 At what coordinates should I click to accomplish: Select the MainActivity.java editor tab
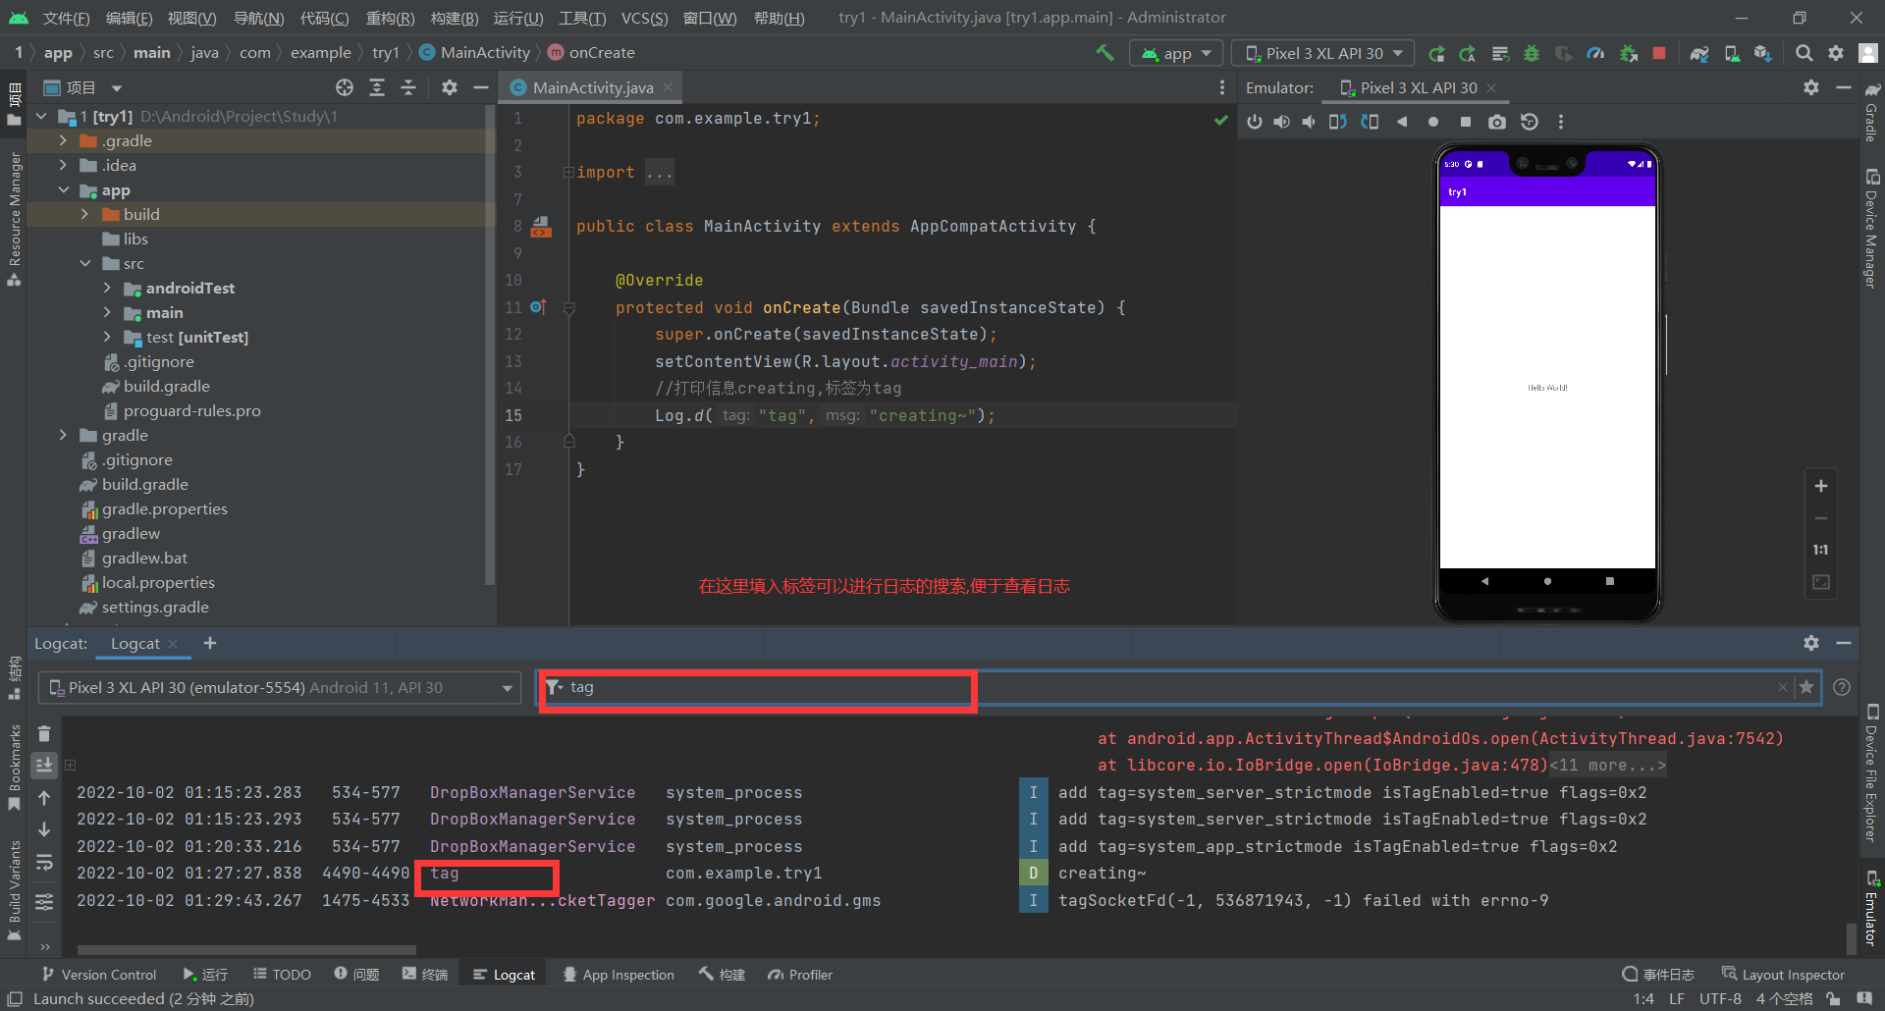tap(592, 87)
